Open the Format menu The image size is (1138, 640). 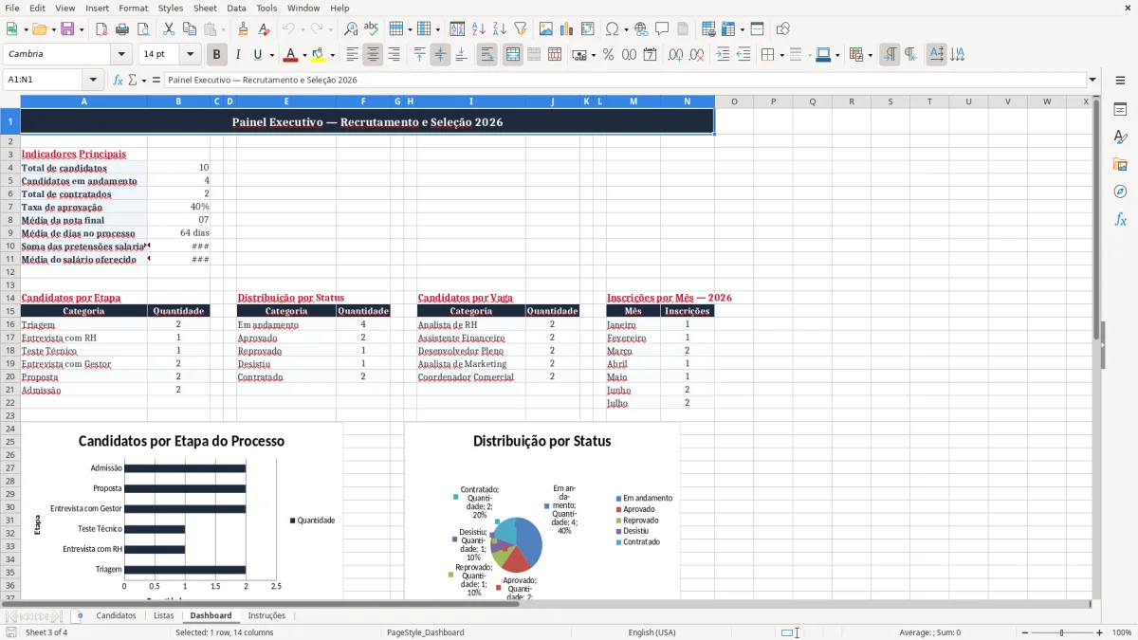(x=133, y=8)
